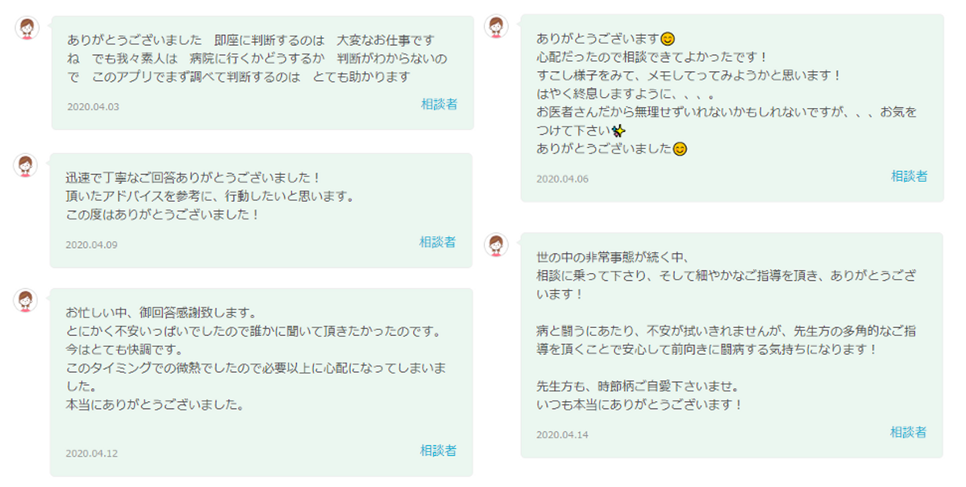The image size is (966, 487).
Task: Click the date 2020.04.14
Action: click(562, 435)
